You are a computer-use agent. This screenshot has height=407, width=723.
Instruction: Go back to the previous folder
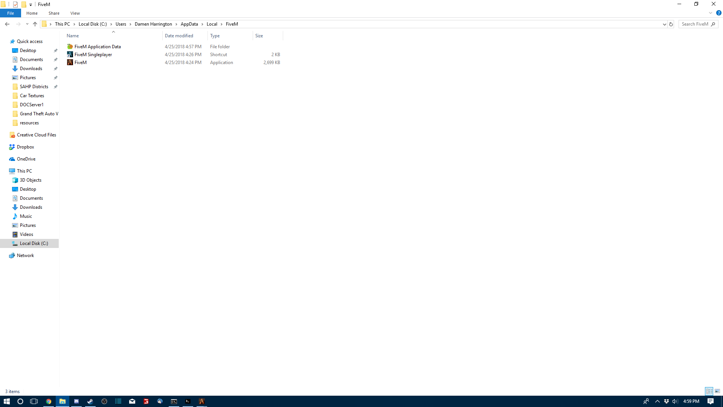[x=7, y=24]
